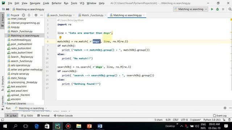Change line separator CRLF in status bar
Image resolution: width=232 pixels, height=130 pixels.
175,120
